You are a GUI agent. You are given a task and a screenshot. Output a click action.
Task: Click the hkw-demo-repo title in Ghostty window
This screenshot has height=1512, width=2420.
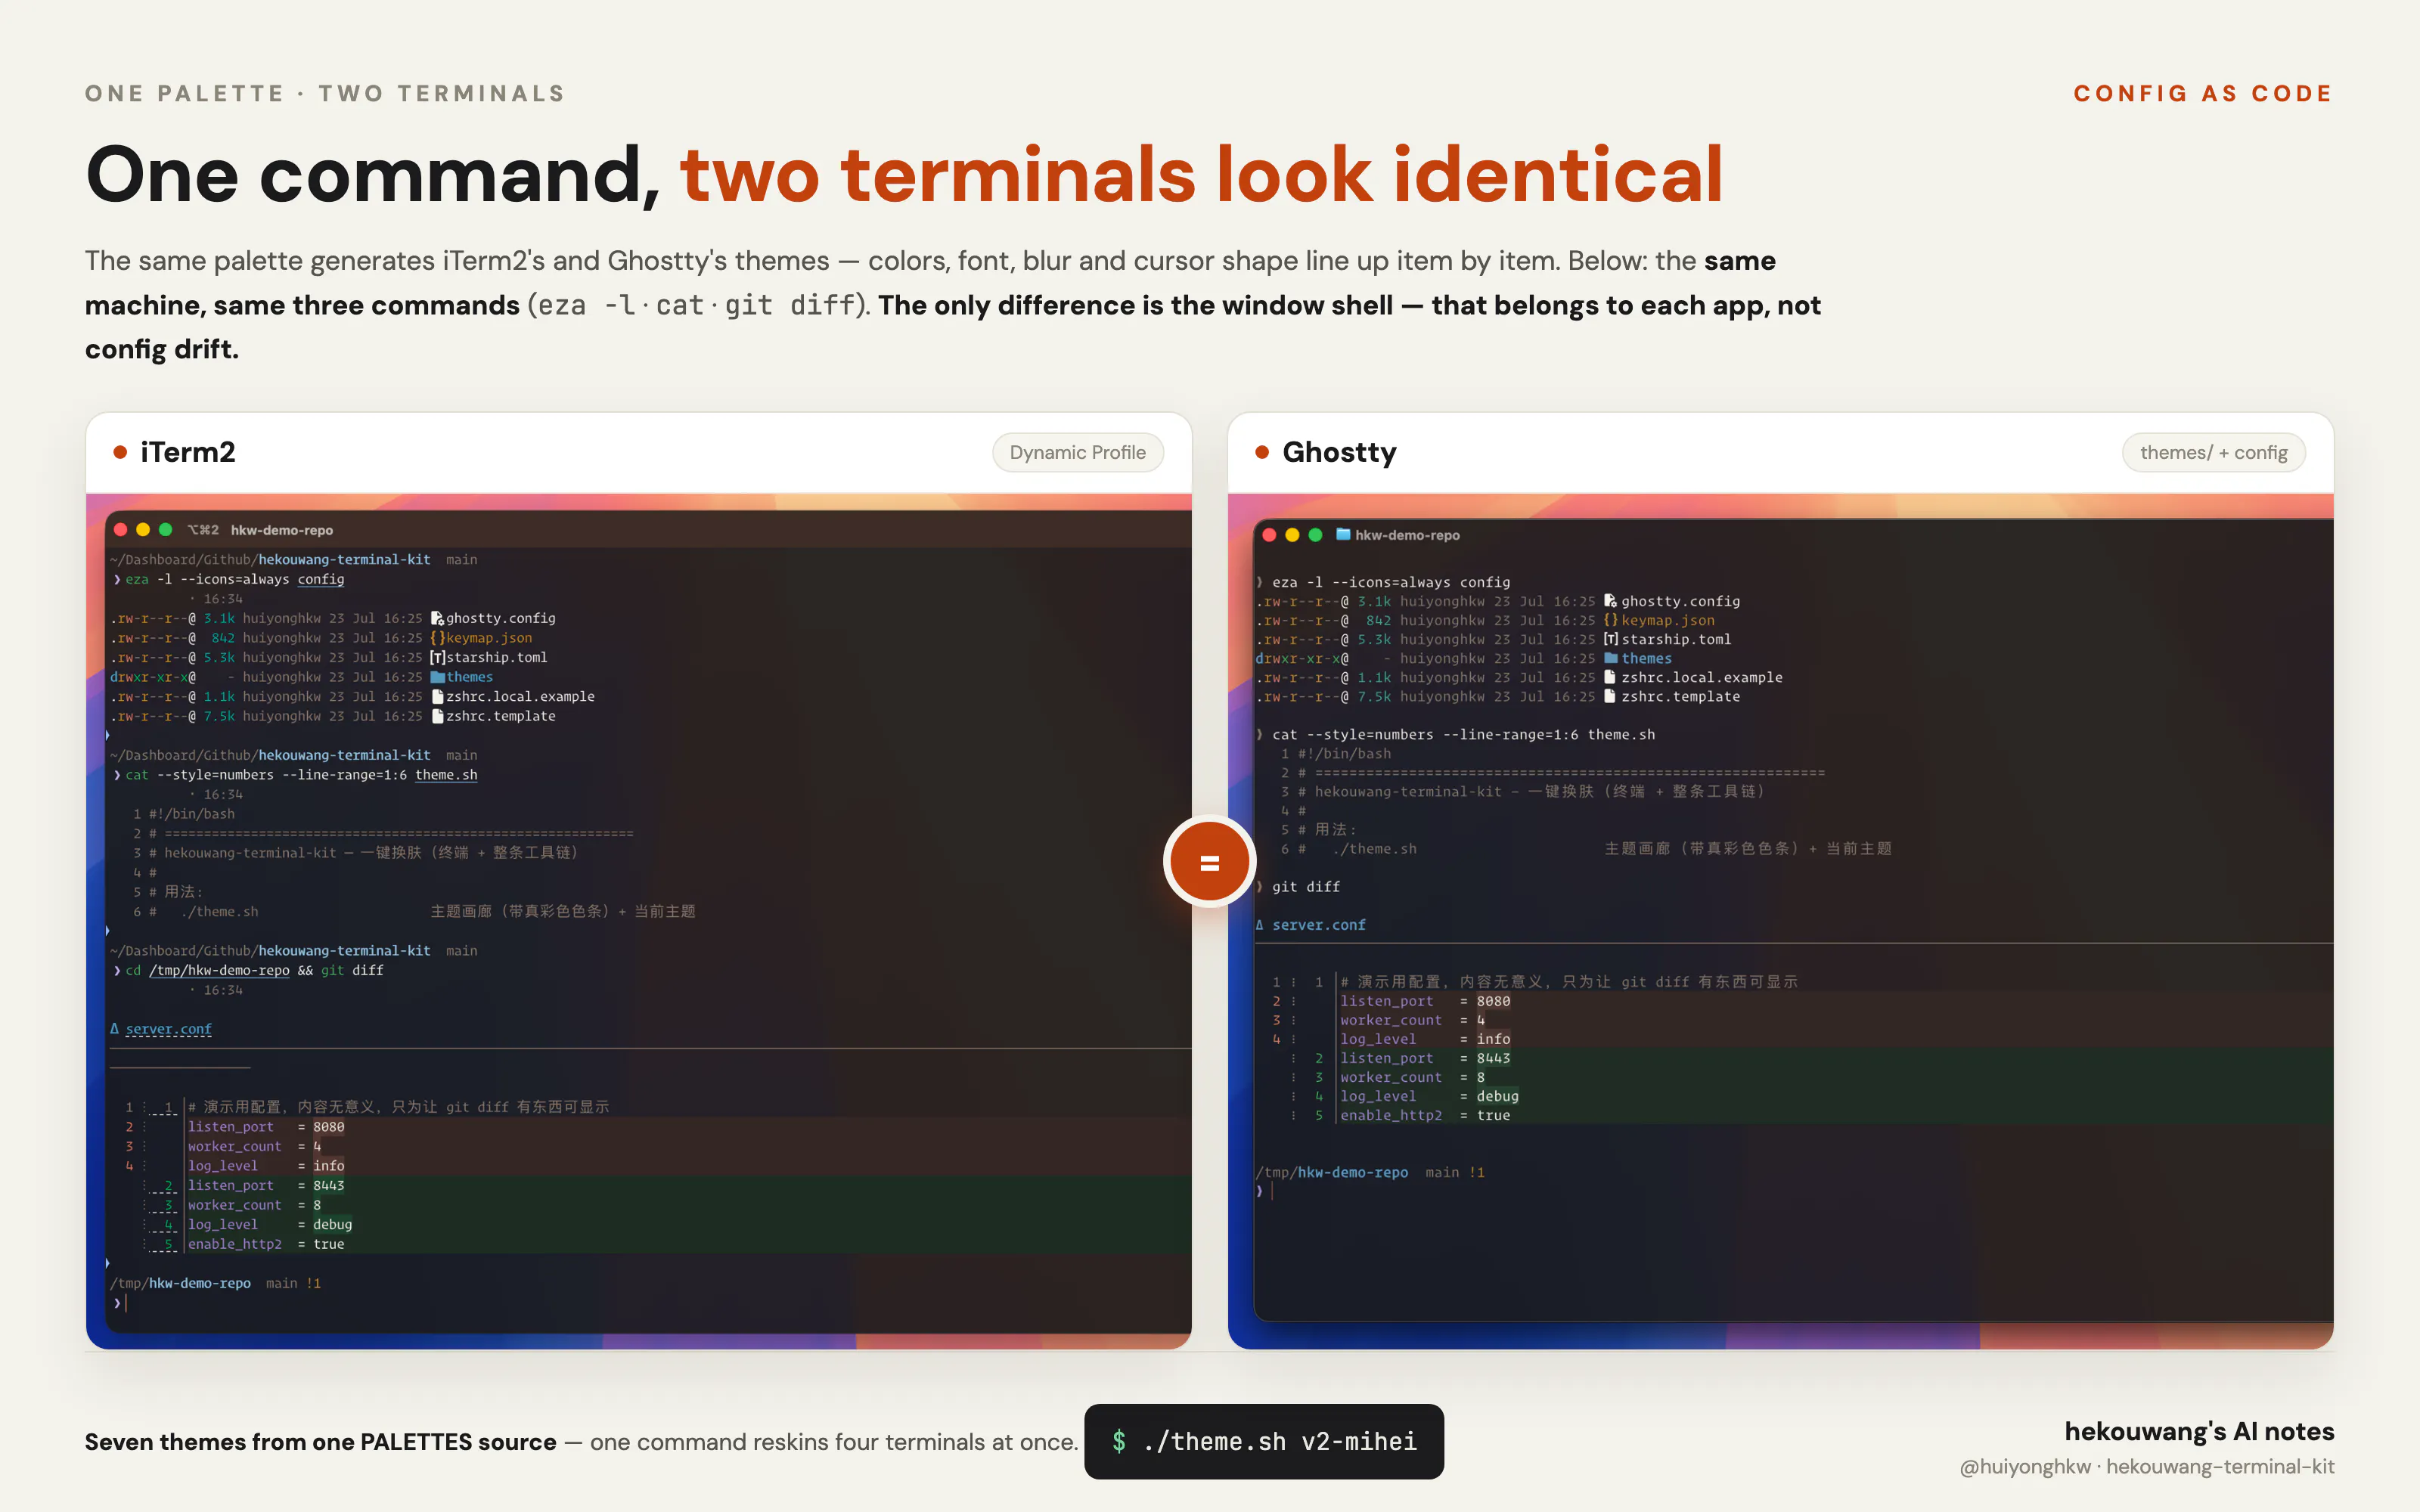(1407, 535)
